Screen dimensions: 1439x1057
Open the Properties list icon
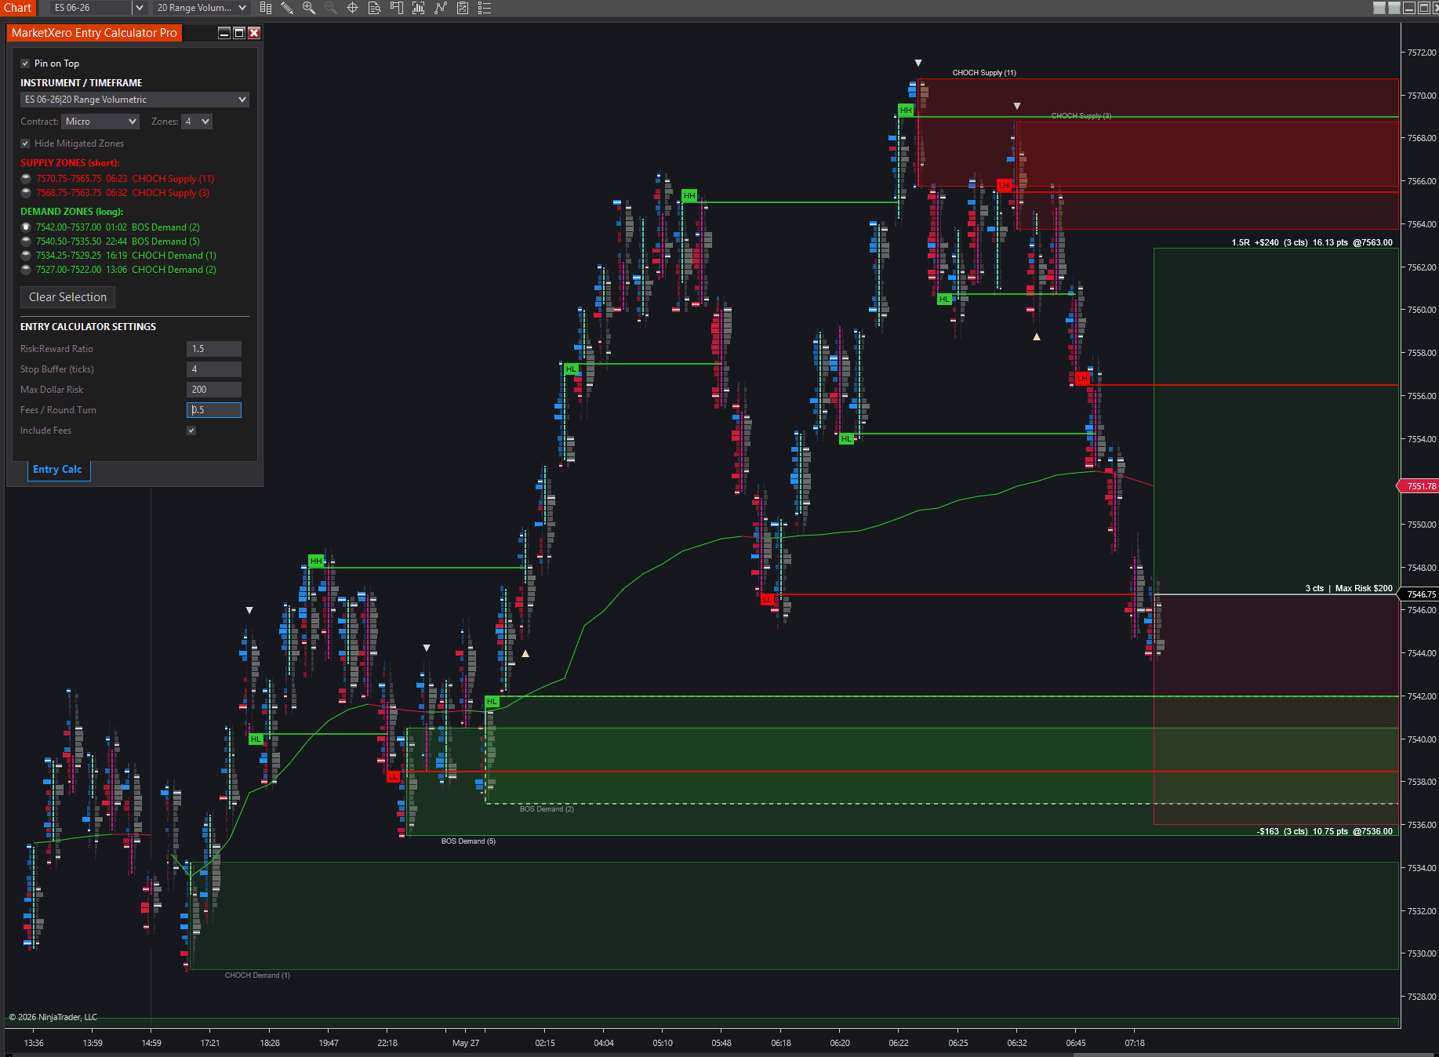485,8
